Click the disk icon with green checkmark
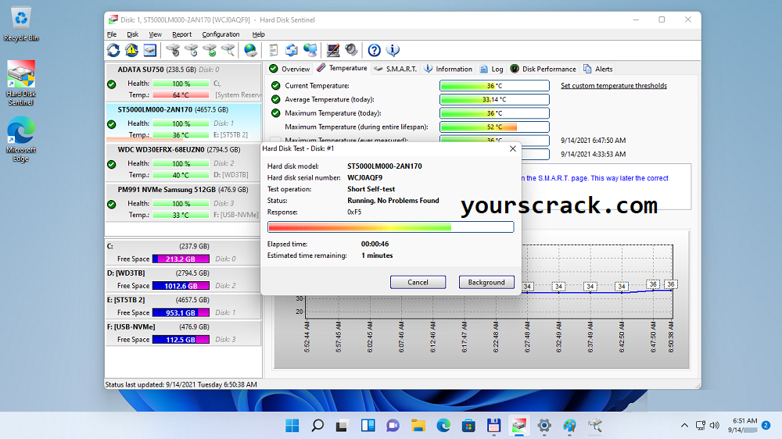The image size is (782, 439). point(210,50)
